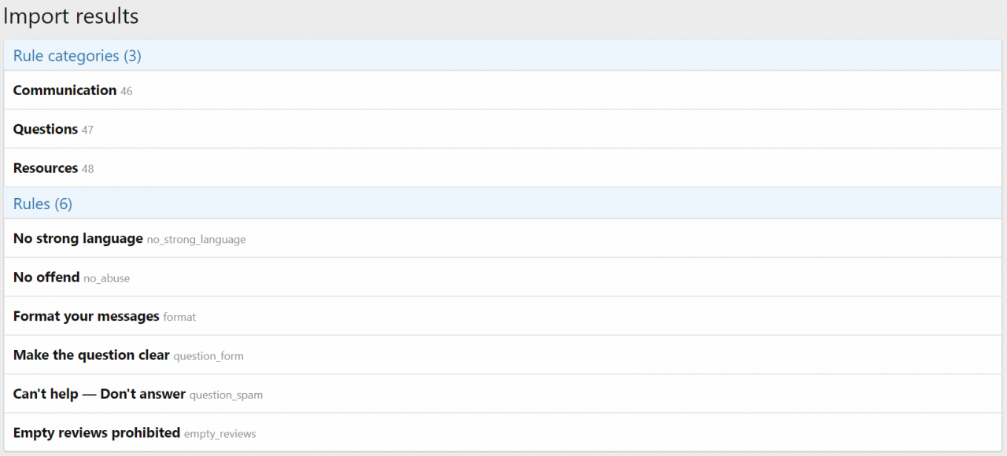The image size is (1007, 456).
Task: Collapse the Rules (6) section header
Action: pyautogui.click(x=42, y=204)
